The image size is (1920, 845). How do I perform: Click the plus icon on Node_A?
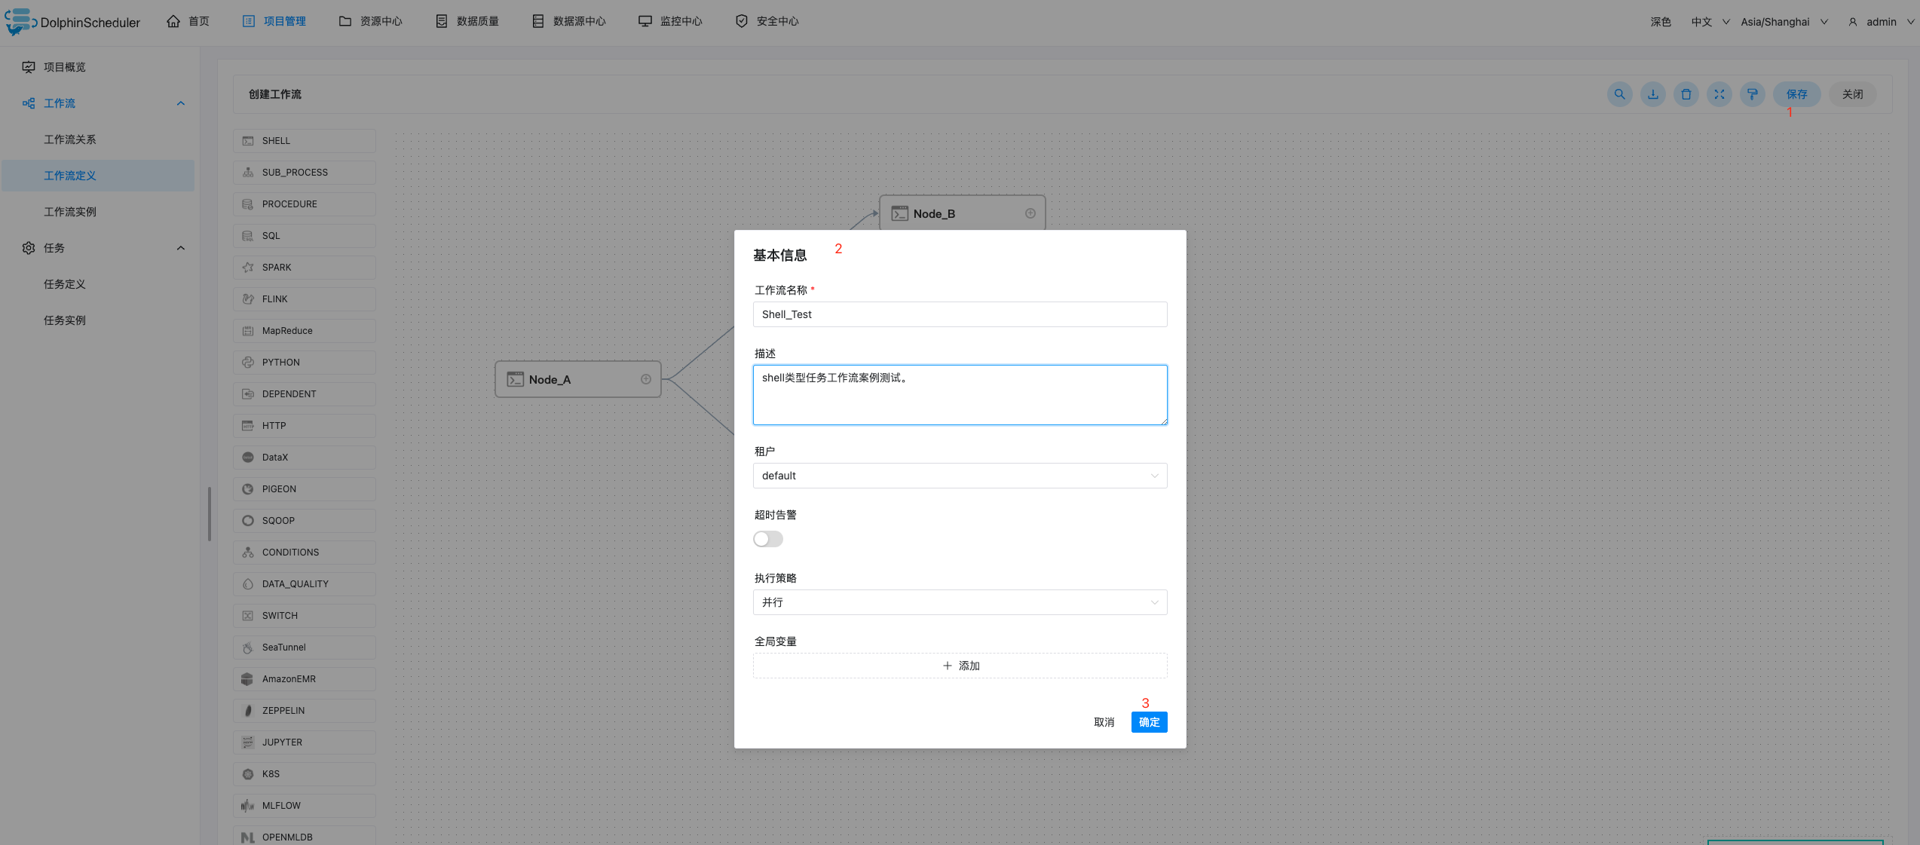click(x=646, y=379)
